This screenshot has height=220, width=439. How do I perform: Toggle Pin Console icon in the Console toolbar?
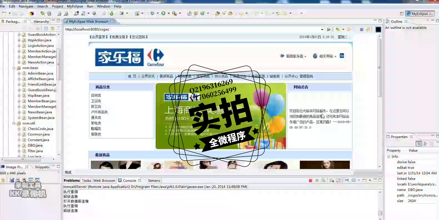[347, 180]
